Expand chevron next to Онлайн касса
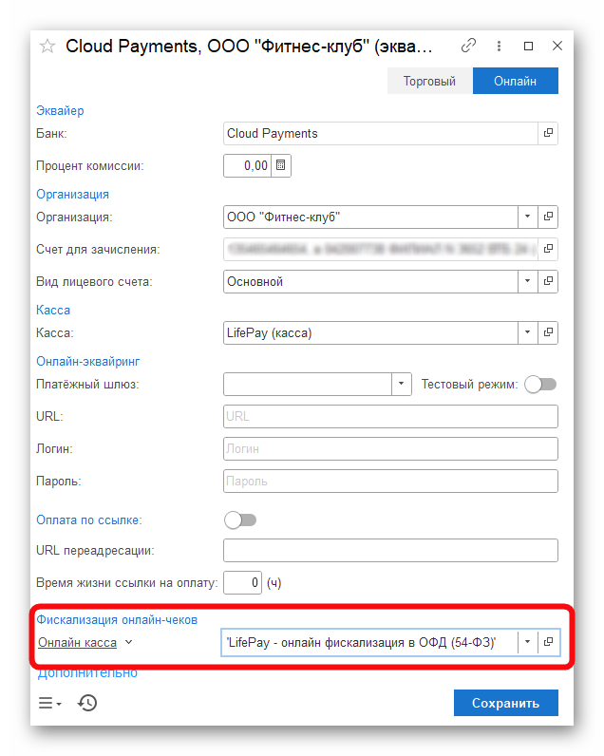The image size is (604, 756). click(x=129, y=642)
